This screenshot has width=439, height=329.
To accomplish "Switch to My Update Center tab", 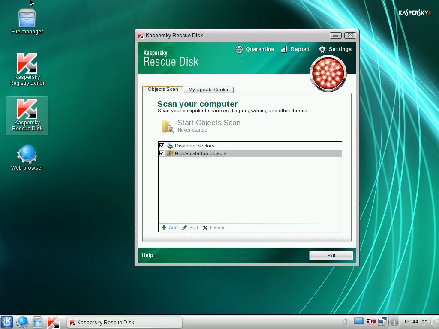I will 208,90.
